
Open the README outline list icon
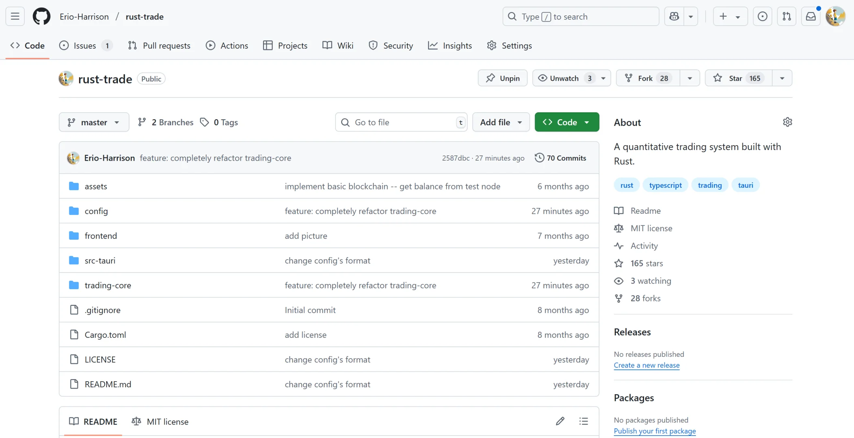583,421
